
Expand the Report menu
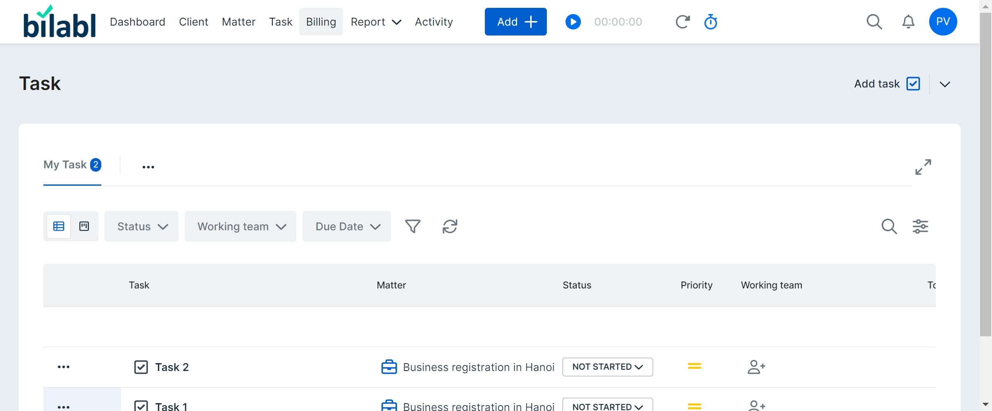[376, 21]
